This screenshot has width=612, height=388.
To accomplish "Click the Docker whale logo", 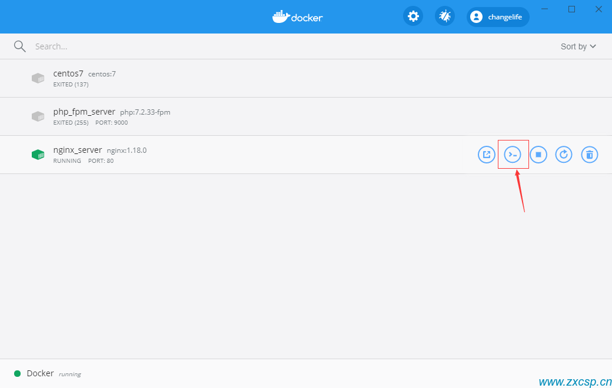I will pyautogui.click(x=297, y=17).
